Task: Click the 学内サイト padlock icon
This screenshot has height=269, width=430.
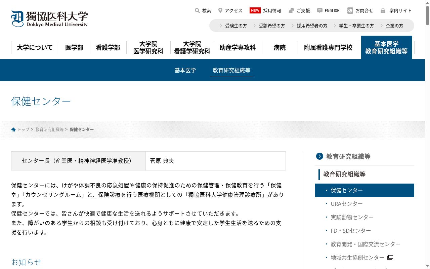Action: [383, 10]
